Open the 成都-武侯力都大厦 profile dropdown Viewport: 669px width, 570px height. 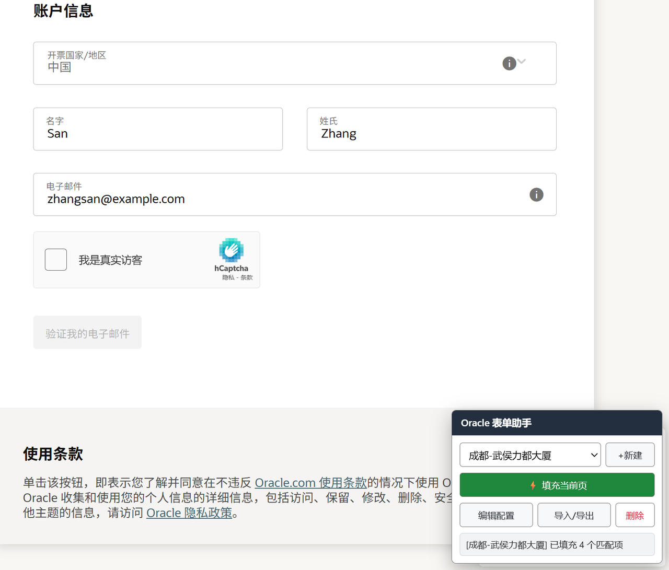(x=530, y=455)
